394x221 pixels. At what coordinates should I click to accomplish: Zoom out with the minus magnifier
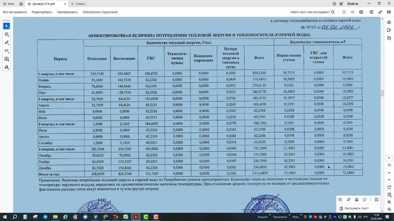389,209
